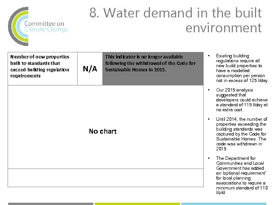Click the 'Number of new properties built to standards' cell

tap(43, 69)
